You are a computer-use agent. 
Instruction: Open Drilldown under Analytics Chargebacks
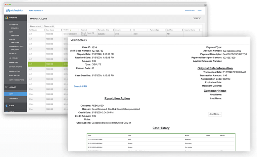[x=15, y=28]
